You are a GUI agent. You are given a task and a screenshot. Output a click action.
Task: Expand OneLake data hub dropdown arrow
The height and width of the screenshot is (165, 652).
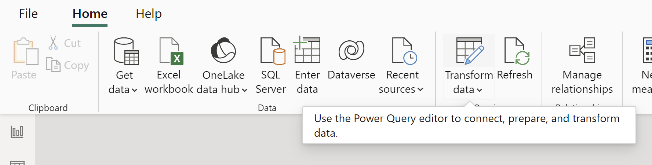(244, 90)
